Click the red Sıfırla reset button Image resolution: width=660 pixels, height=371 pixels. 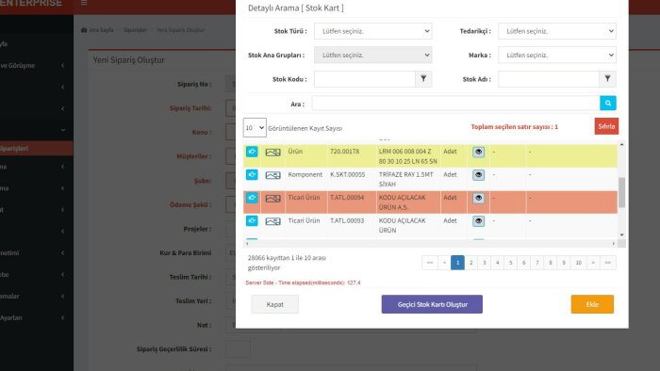606,126
